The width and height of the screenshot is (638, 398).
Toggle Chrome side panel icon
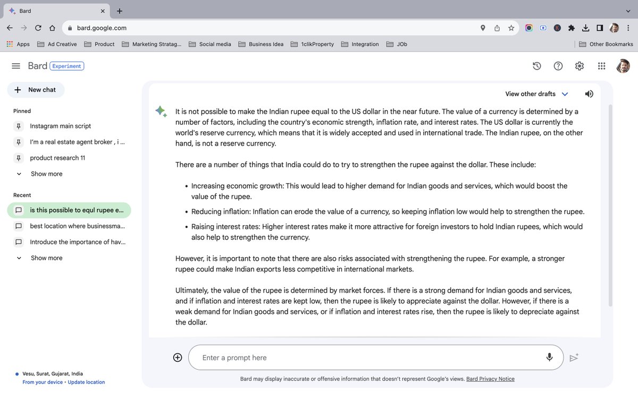coord(600,28)
